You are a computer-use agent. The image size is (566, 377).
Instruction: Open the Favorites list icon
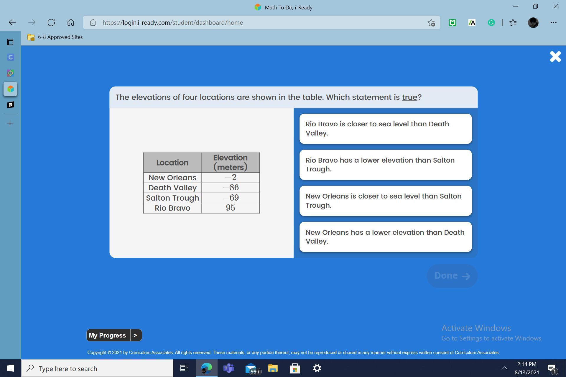(x=513, y=23)
